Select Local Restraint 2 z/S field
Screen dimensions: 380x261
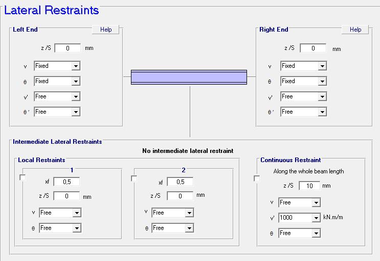tap(180, 196)
